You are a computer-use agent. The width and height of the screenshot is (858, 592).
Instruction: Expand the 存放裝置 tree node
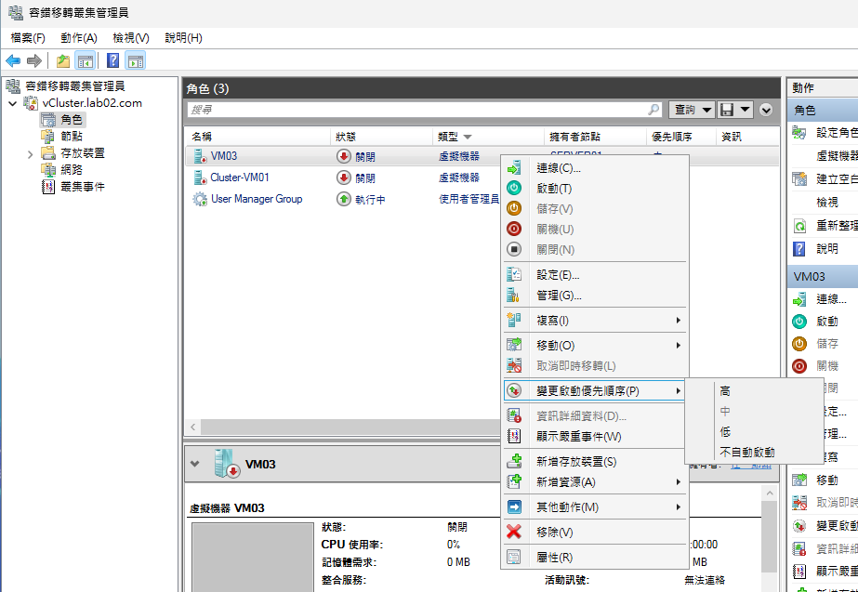pyautogui.click(x=31, y=153)
